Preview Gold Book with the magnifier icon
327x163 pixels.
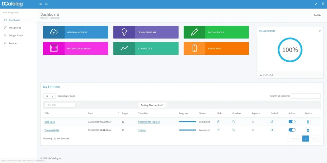233,122
